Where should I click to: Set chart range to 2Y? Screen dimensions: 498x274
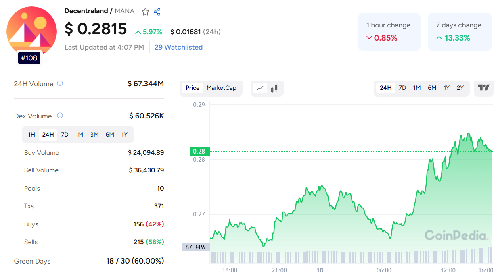point(460,88)
